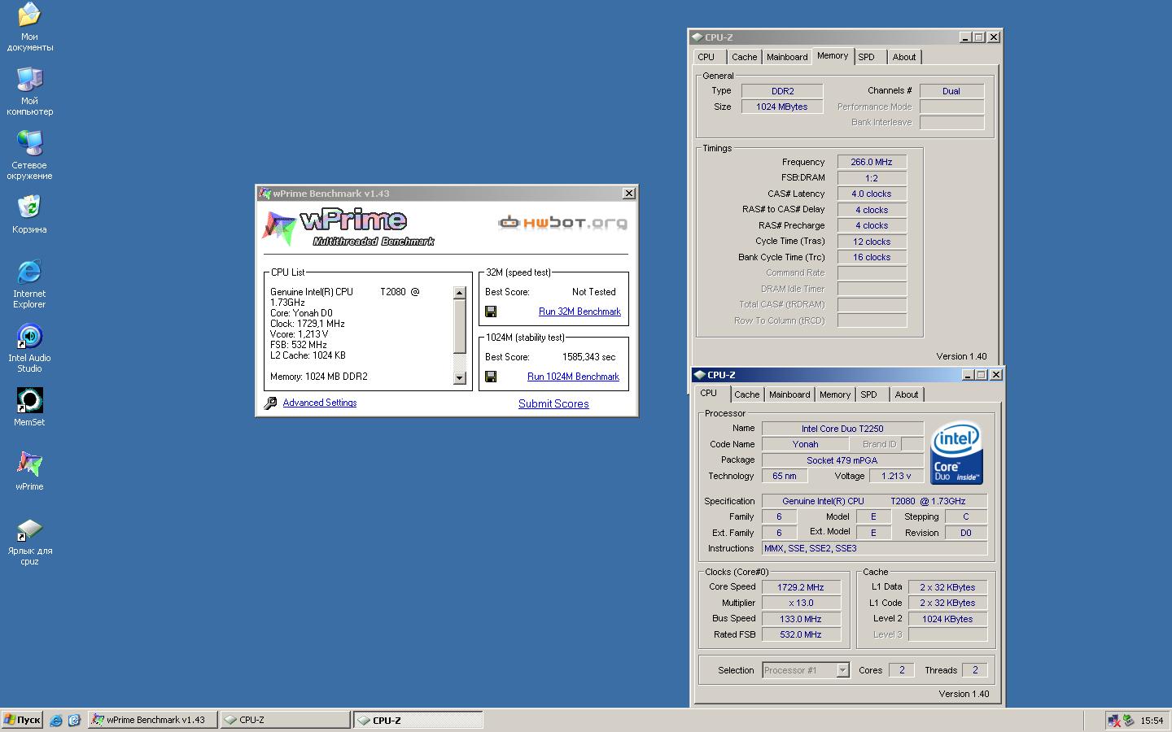Minimize the lower CPU-Z CPU window
This screenshot has width=1172, height=732.
coord(968,375)
